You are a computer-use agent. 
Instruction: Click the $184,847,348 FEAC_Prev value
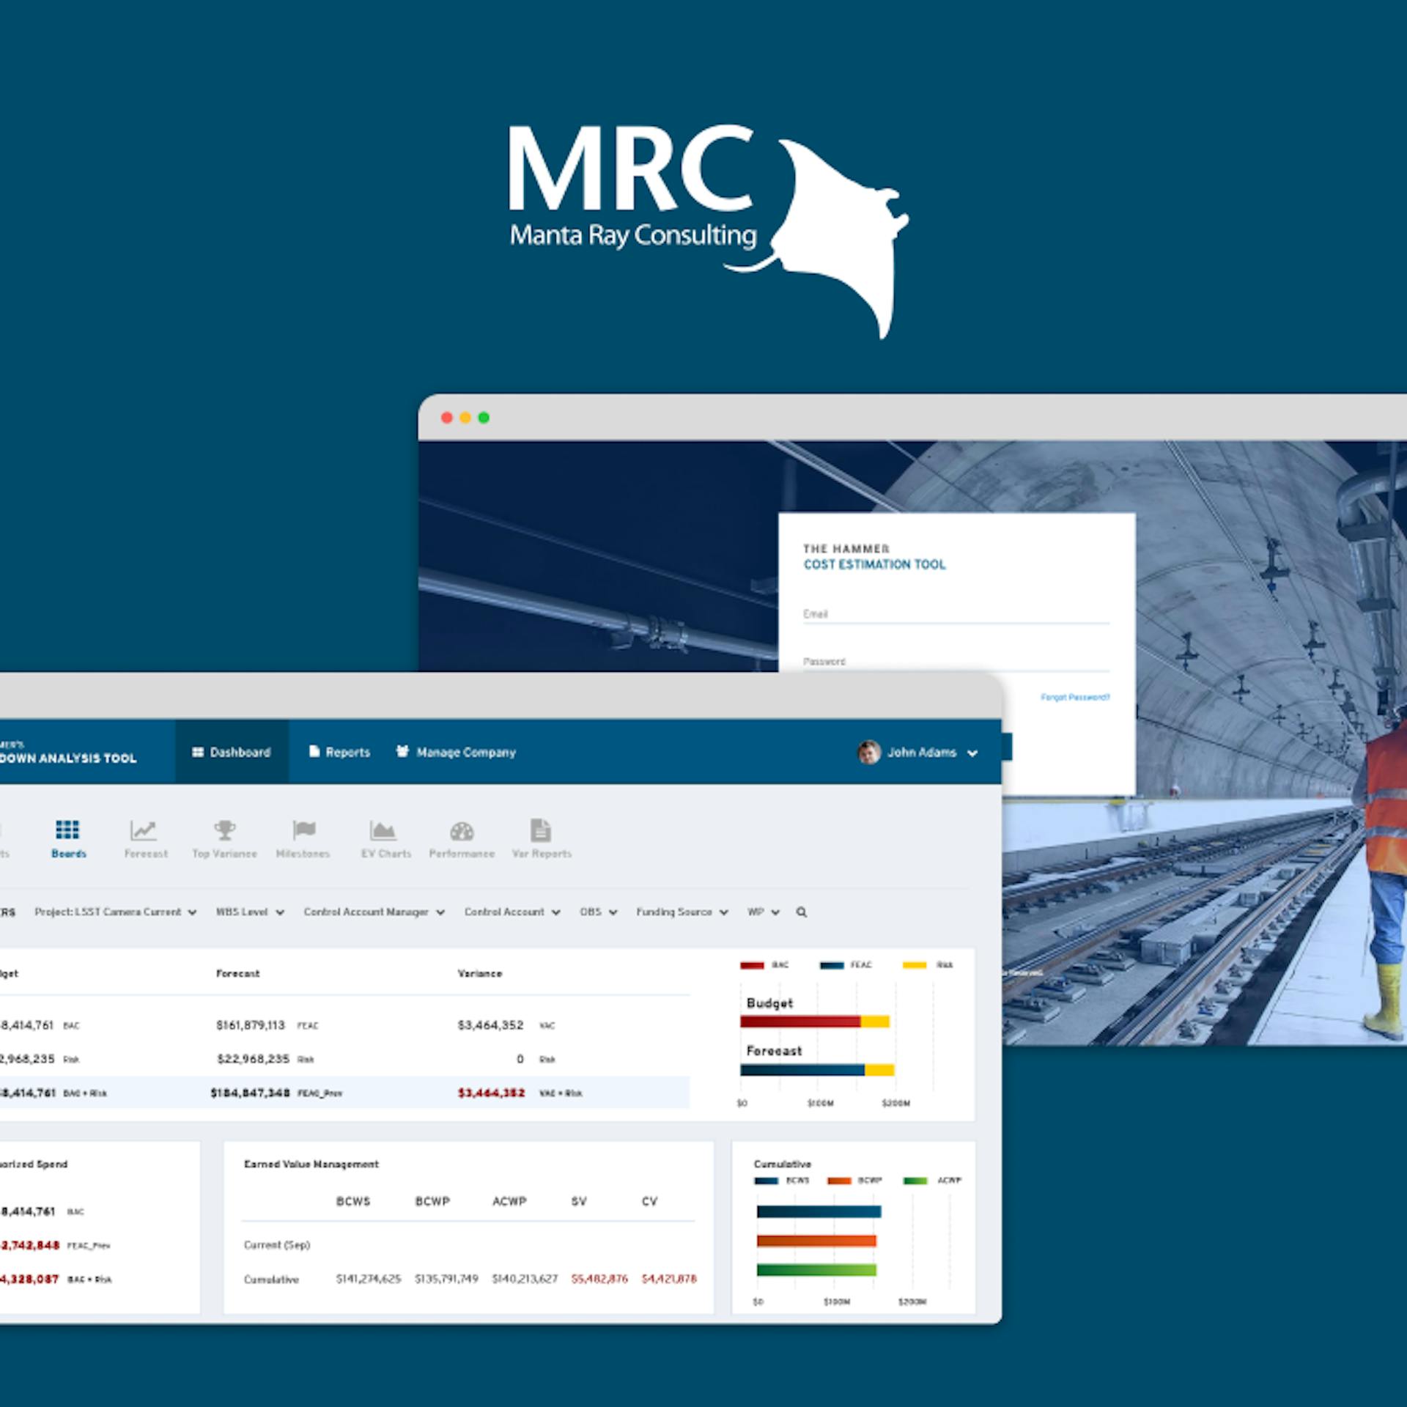250,1093
